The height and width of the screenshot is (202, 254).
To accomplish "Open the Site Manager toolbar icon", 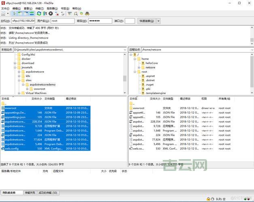I will tap(4, 13).
